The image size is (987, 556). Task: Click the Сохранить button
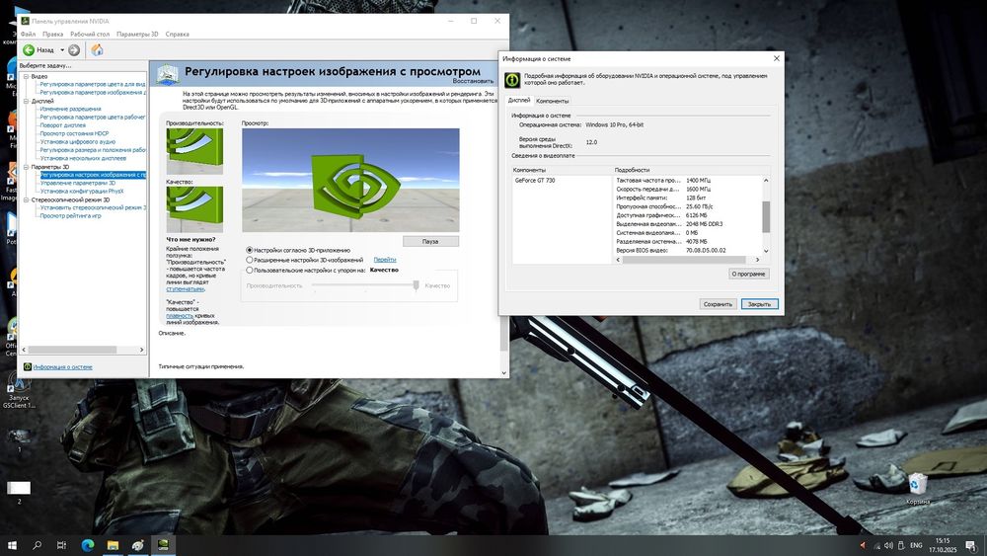(x=718, y=304)
